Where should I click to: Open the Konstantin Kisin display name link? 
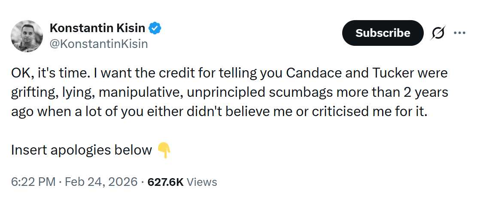[98, 29]
